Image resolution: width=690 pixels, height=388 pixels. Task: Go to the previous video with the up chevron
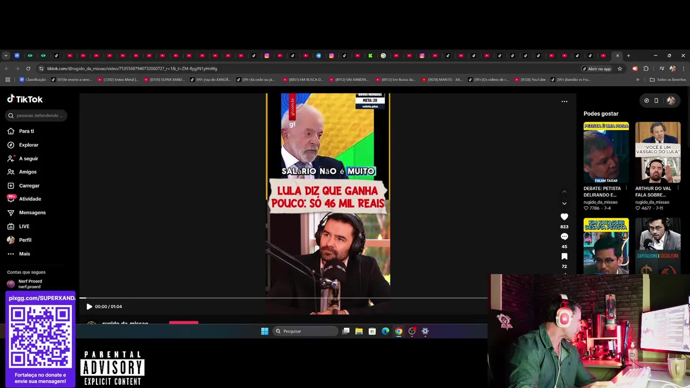564,192
